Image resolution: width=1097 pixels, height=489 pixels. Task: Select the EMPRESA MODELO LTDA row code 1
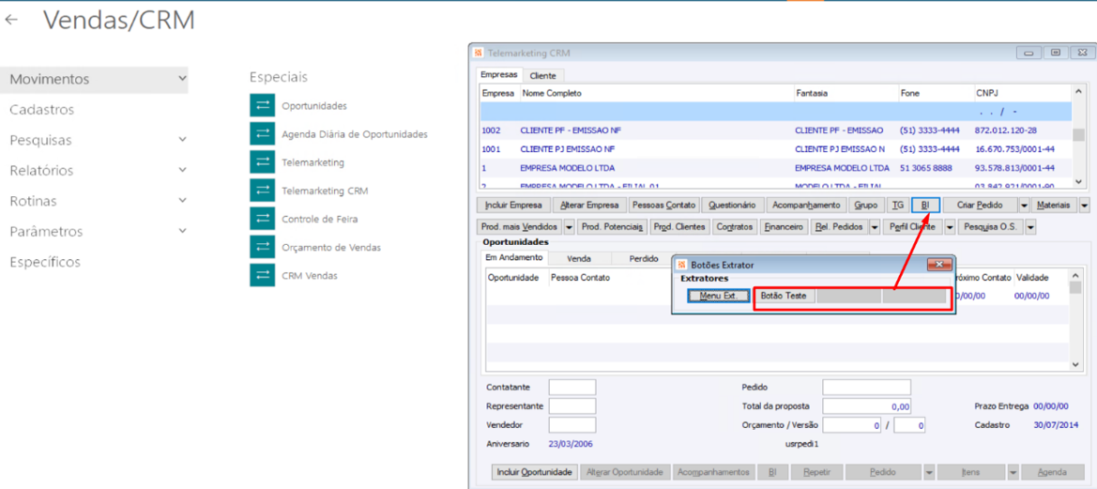tap(775, 168)
